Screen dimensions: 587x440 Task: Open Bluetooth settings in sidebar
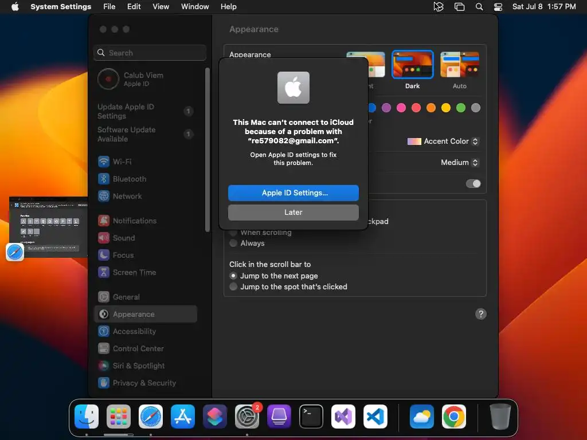(x=146, y=179)
